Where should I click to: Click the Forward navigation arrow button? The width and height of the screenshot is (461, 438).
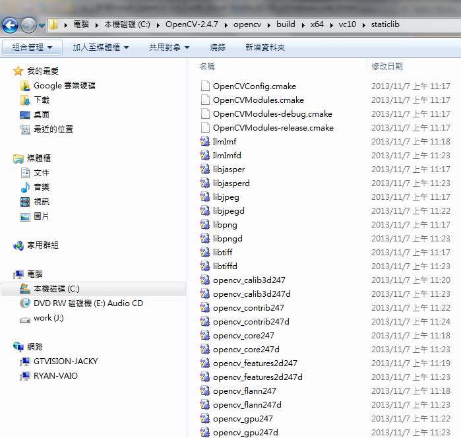coord(28,25)
